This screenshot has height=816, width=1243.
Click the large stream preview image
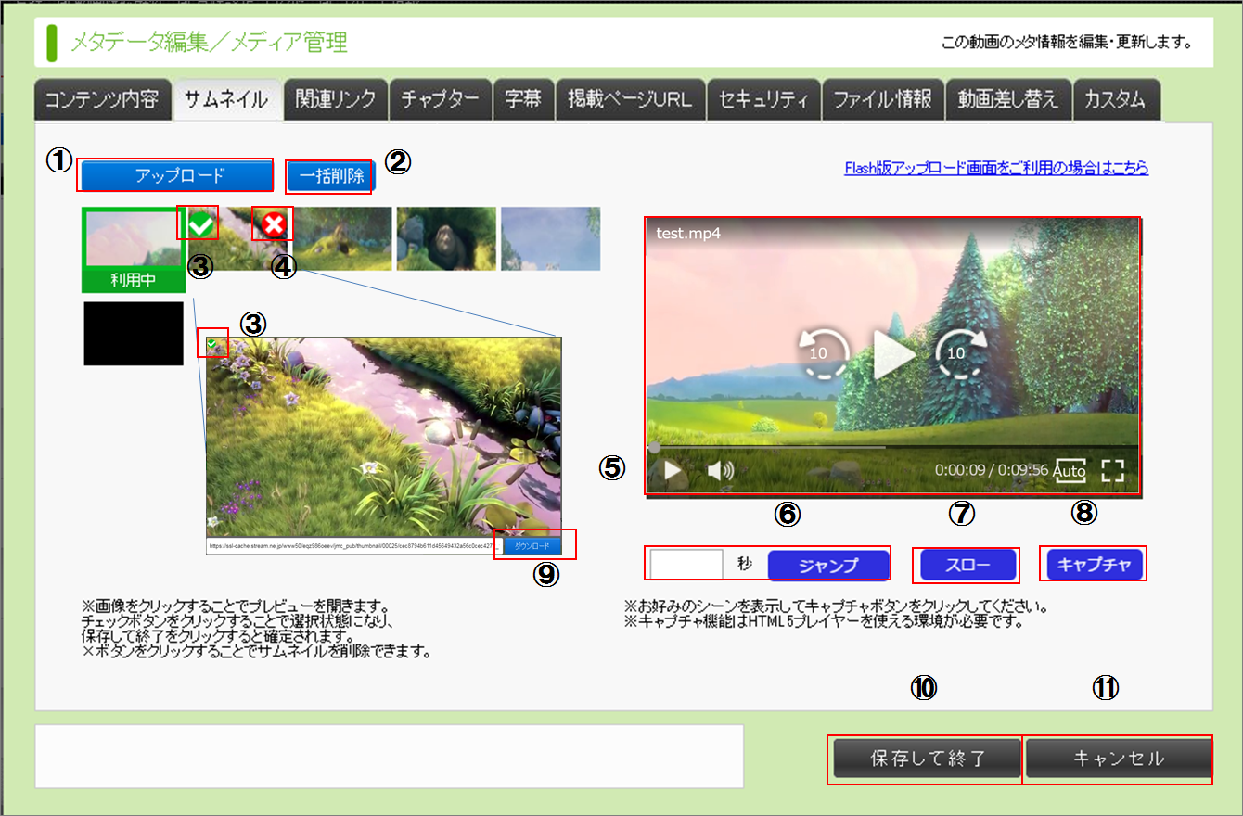click(384, 436)
